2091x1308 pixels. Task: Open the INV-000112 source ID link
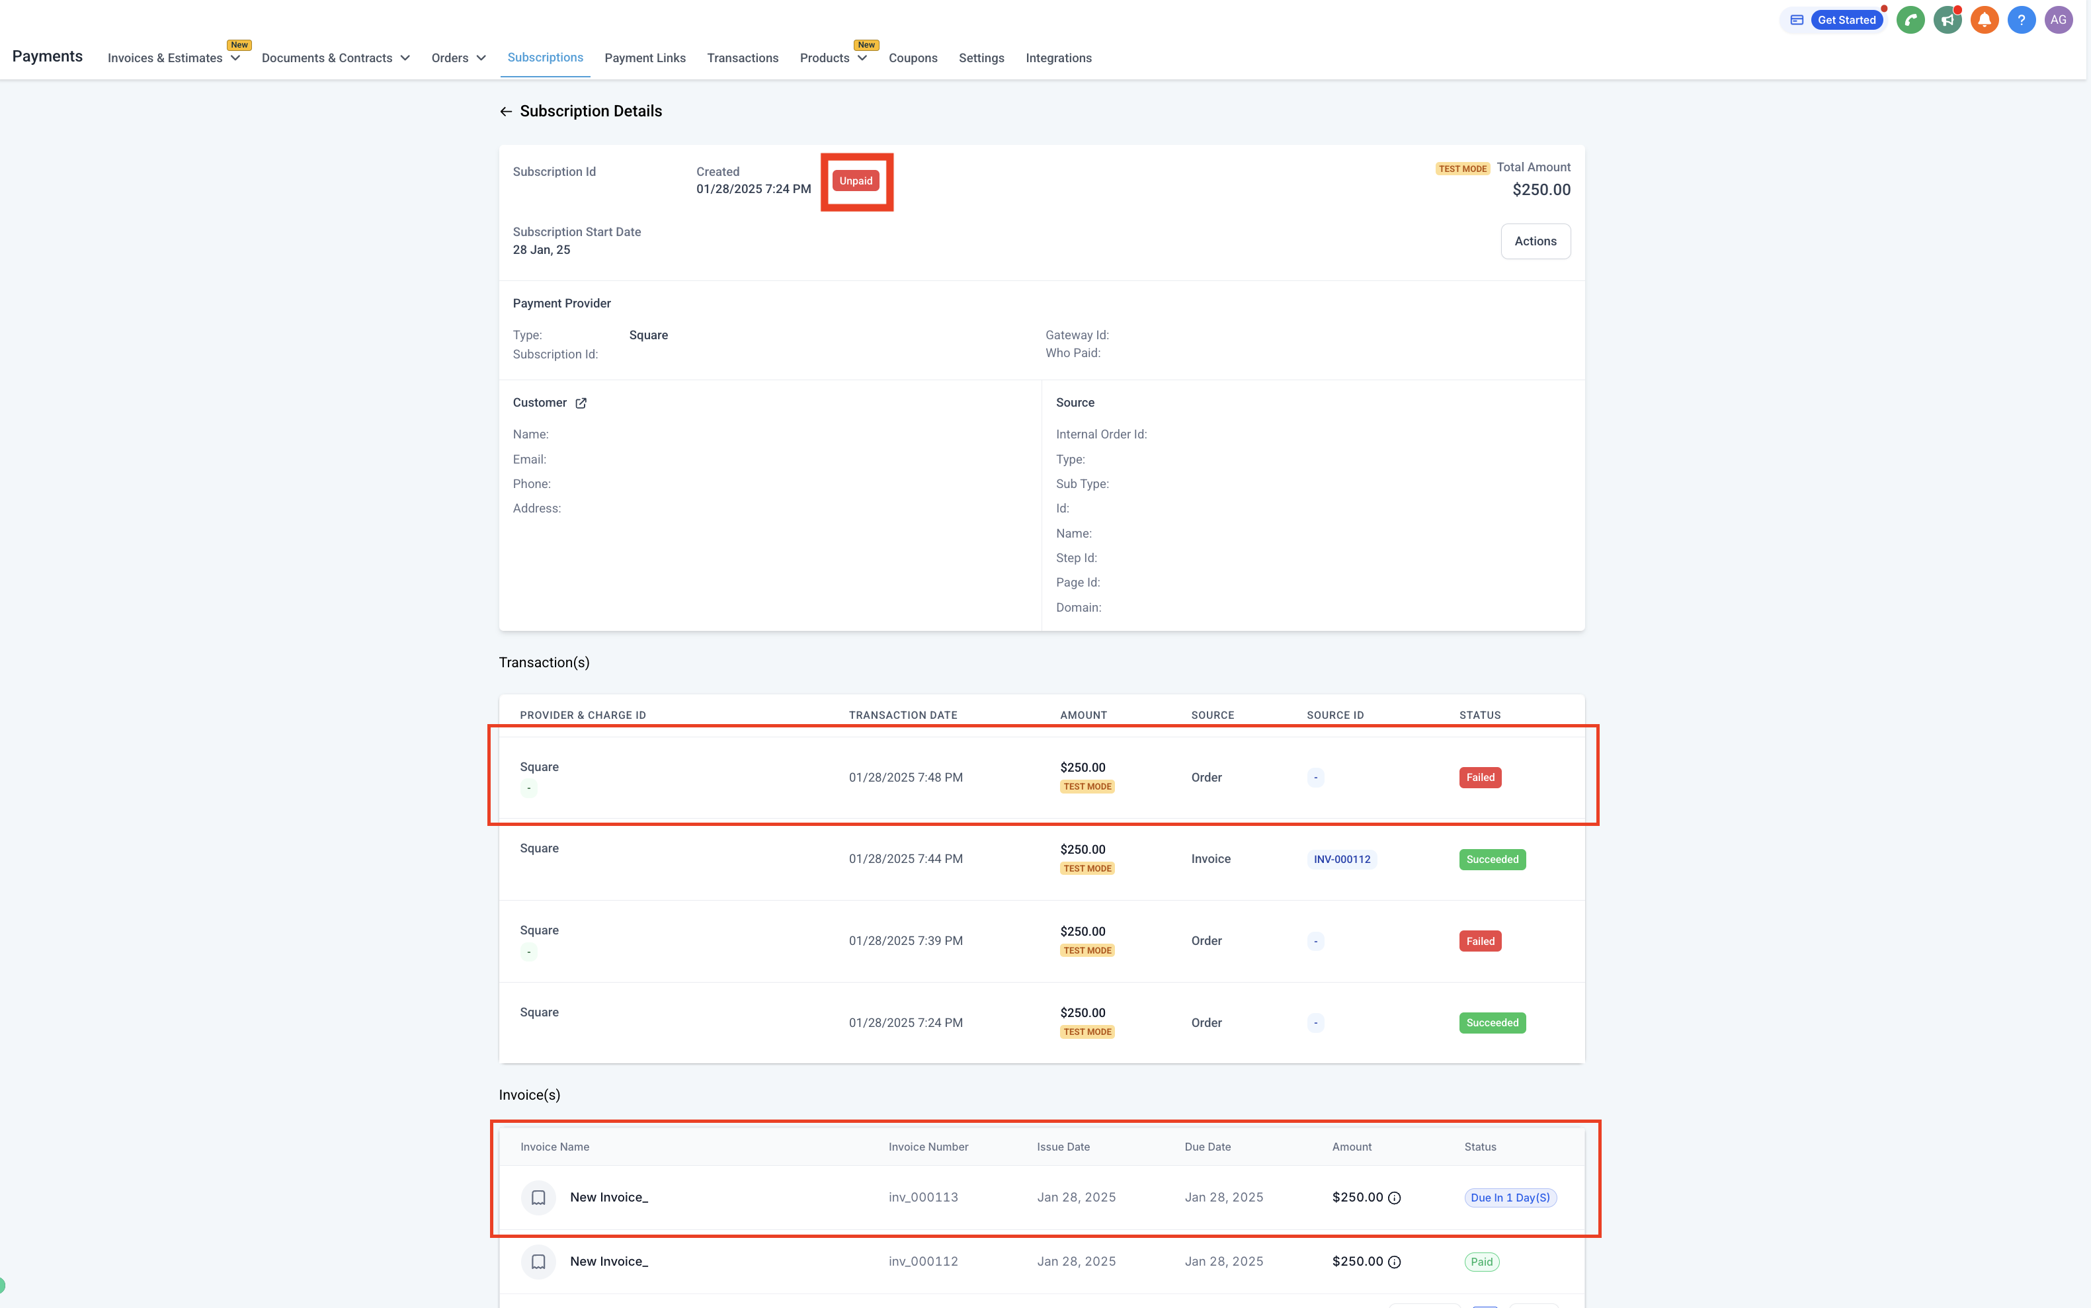1342,859
